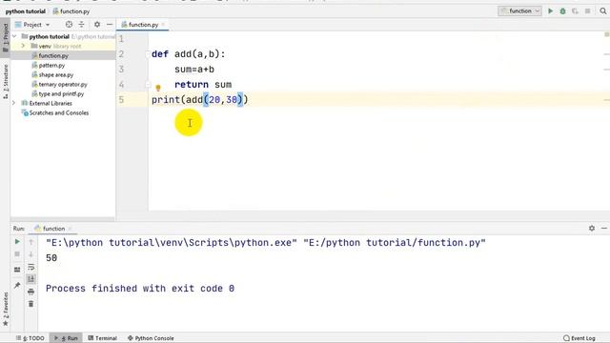
Task: Click 'Process finished with exit code 0' text
Action: 140,288
